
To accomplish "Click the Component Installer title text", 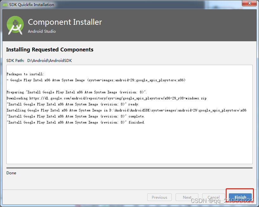I will [65, 22].
